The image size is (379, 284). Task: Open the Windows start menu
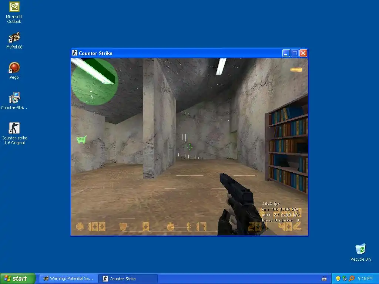pos(18,278)
